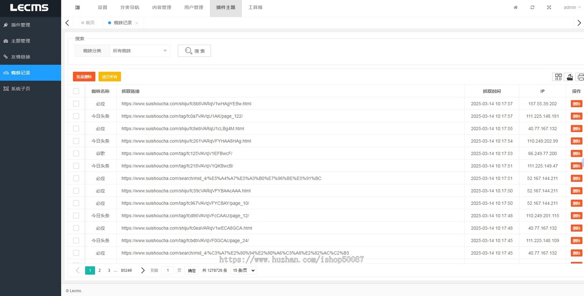Check the row ending fc8b8VARqV1wHAgYEBw.html
Viewport: 584px width, 296px height.
(76, 103)
